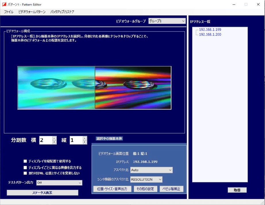Open the ファイル menu
This screenshot has width=265, height=205.
[9, 12]
